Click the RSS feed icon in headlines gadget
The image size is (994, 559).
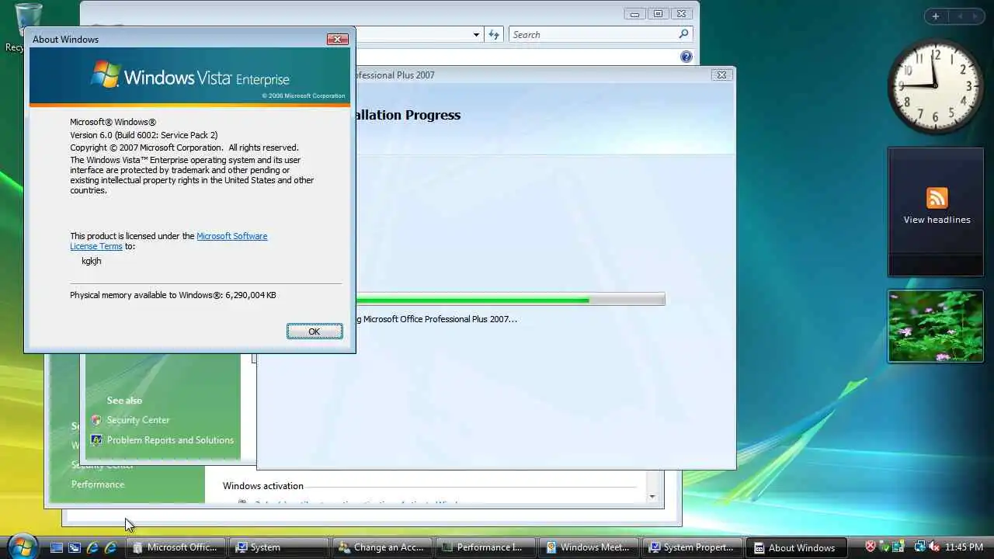[937, 198]
